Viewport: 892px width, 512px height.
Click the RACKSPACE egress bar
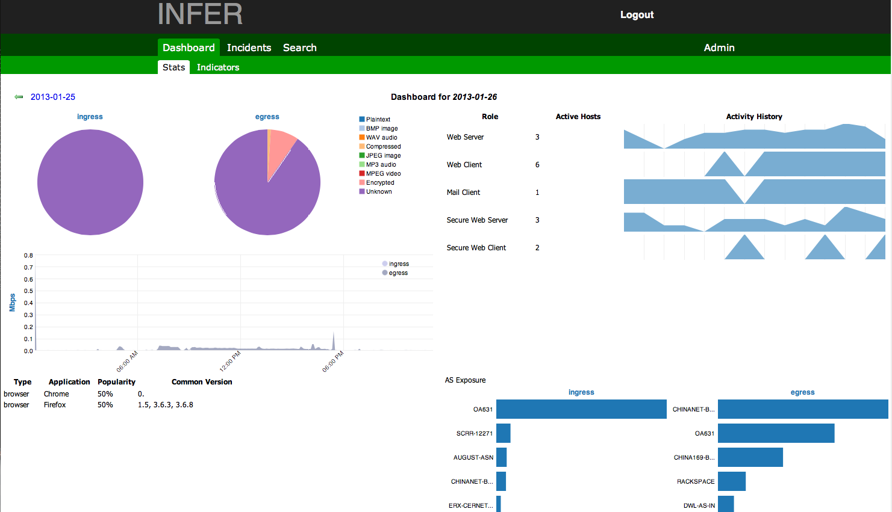[732, 481]
